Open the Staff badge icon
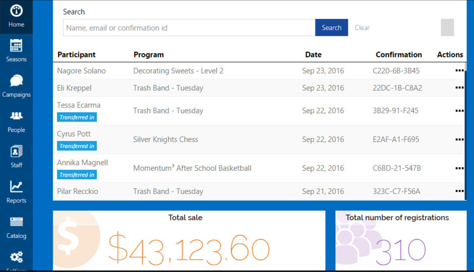Screen dimensions: 474x272 [16, 151]
